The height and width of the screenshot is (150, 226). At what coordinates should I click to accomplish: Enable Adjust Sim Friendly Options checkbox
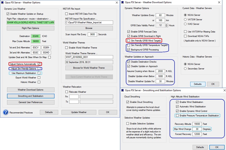[39, 68]
